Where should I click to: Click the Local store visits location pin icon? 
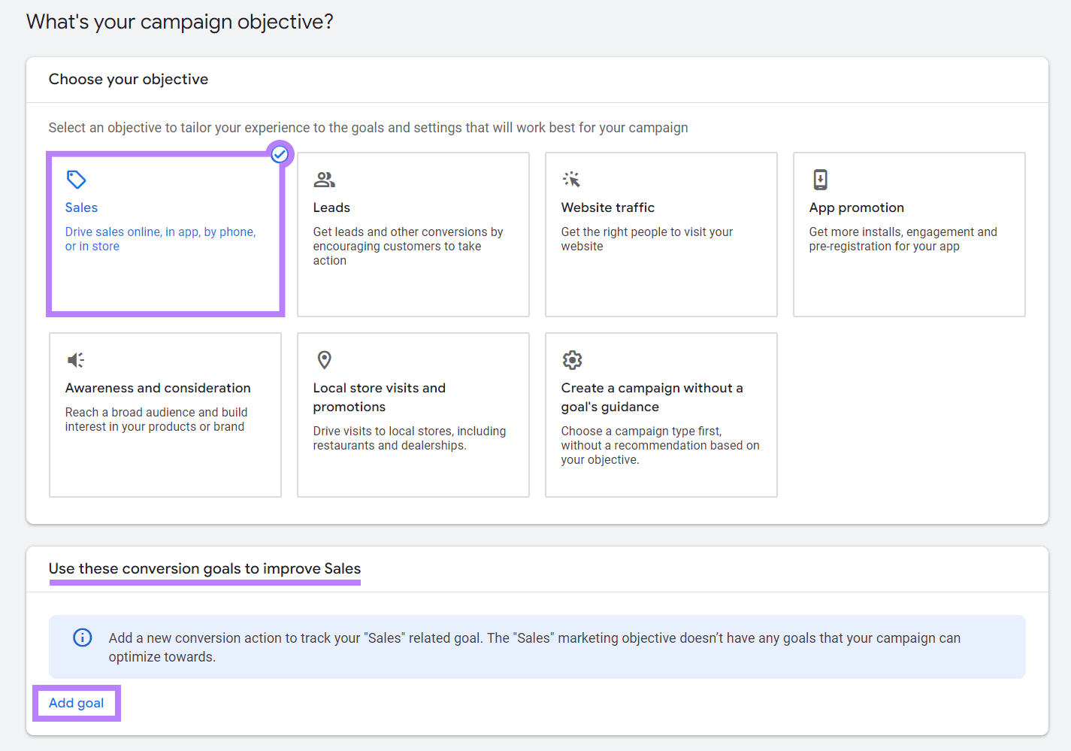[324, 360]
